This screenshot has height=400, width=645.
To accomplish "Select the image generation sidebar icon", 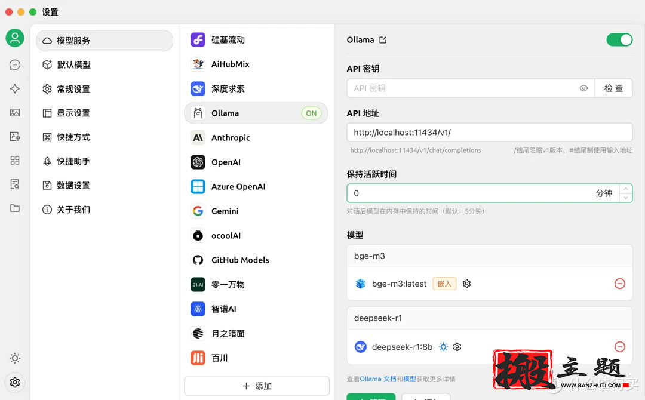I will tap(14, 112).
